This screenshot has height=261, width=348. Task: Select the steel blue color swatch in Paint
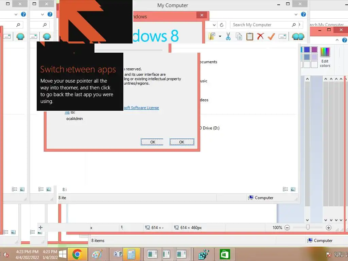click(307, 57)
